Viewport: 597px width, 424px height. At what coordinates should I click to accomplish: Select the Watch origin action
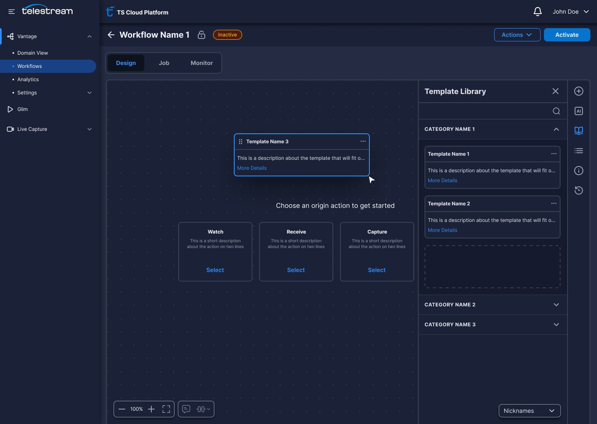coord(215,270)
